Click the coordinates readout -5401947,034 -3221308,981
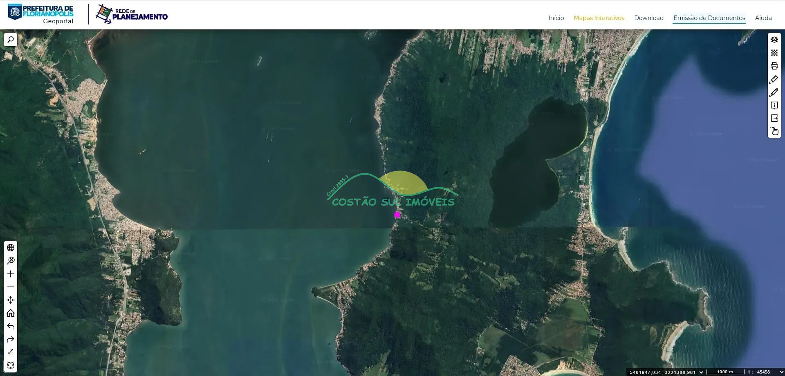Image resolution: width=785 pixels, height=376 pixels. coord(662,372)
